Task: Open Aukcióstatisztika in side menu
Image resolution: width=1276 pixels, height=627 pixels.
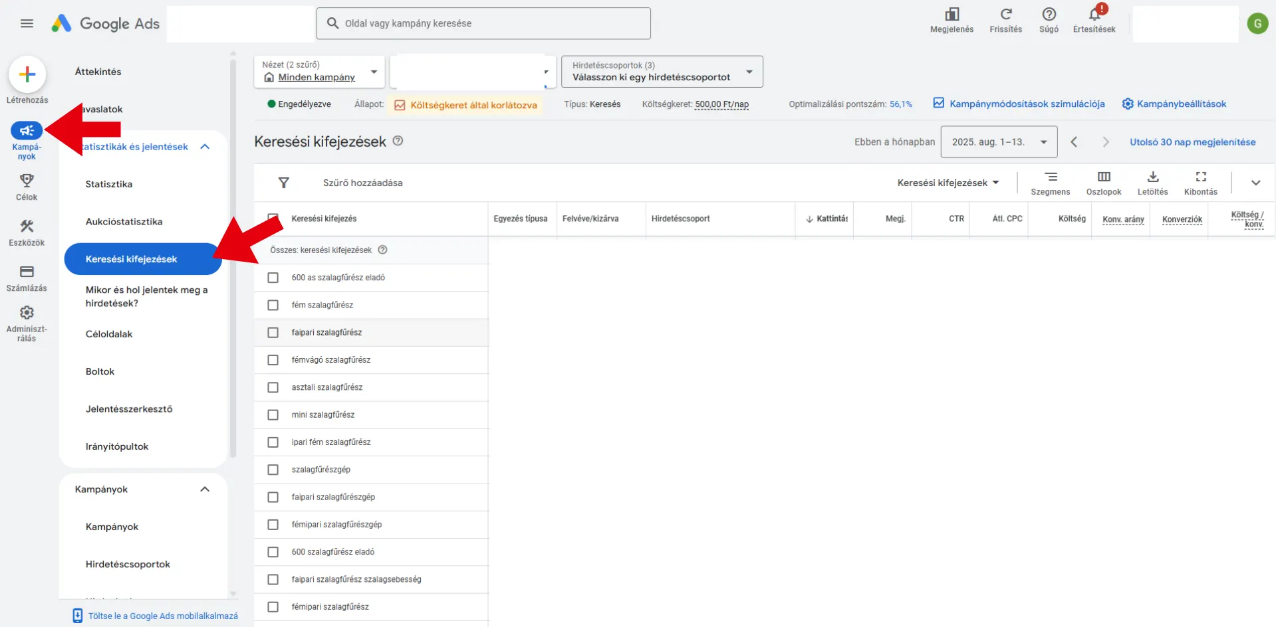Action: coord(124,222)
